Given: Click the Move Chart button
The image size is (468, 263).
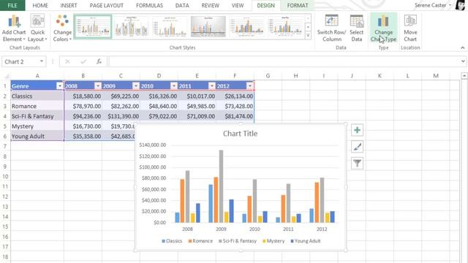Looking at the screenshot, I should point(410,28).
